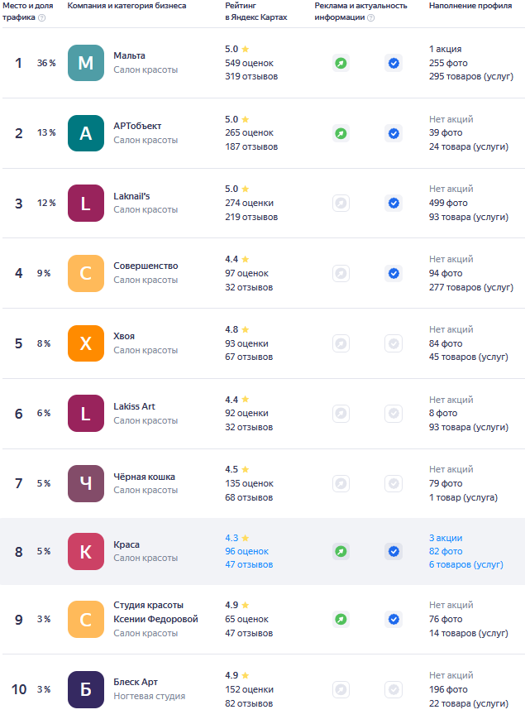Click the Мальта teal 'M' logo

point(86,63)
